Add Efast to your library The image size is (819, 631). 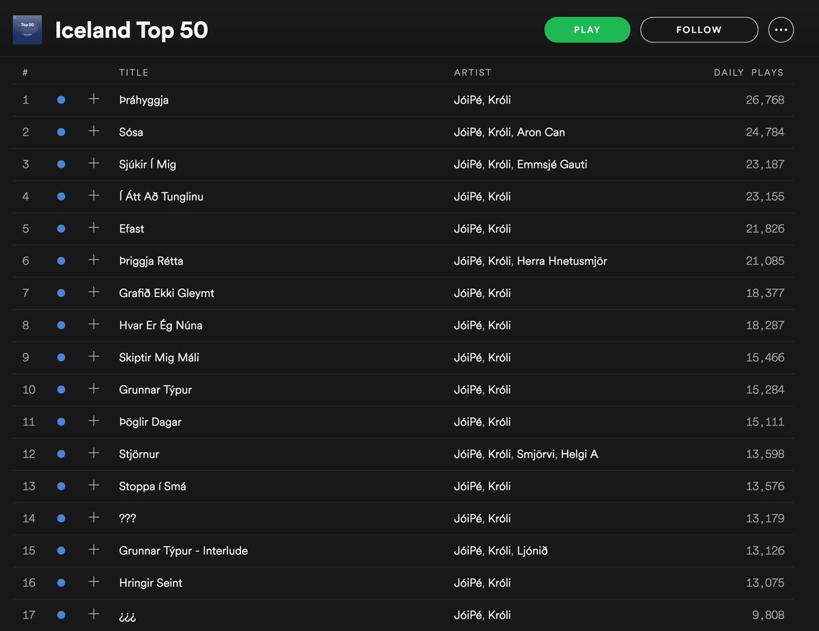pyautogui.click(x=94, y=228)
